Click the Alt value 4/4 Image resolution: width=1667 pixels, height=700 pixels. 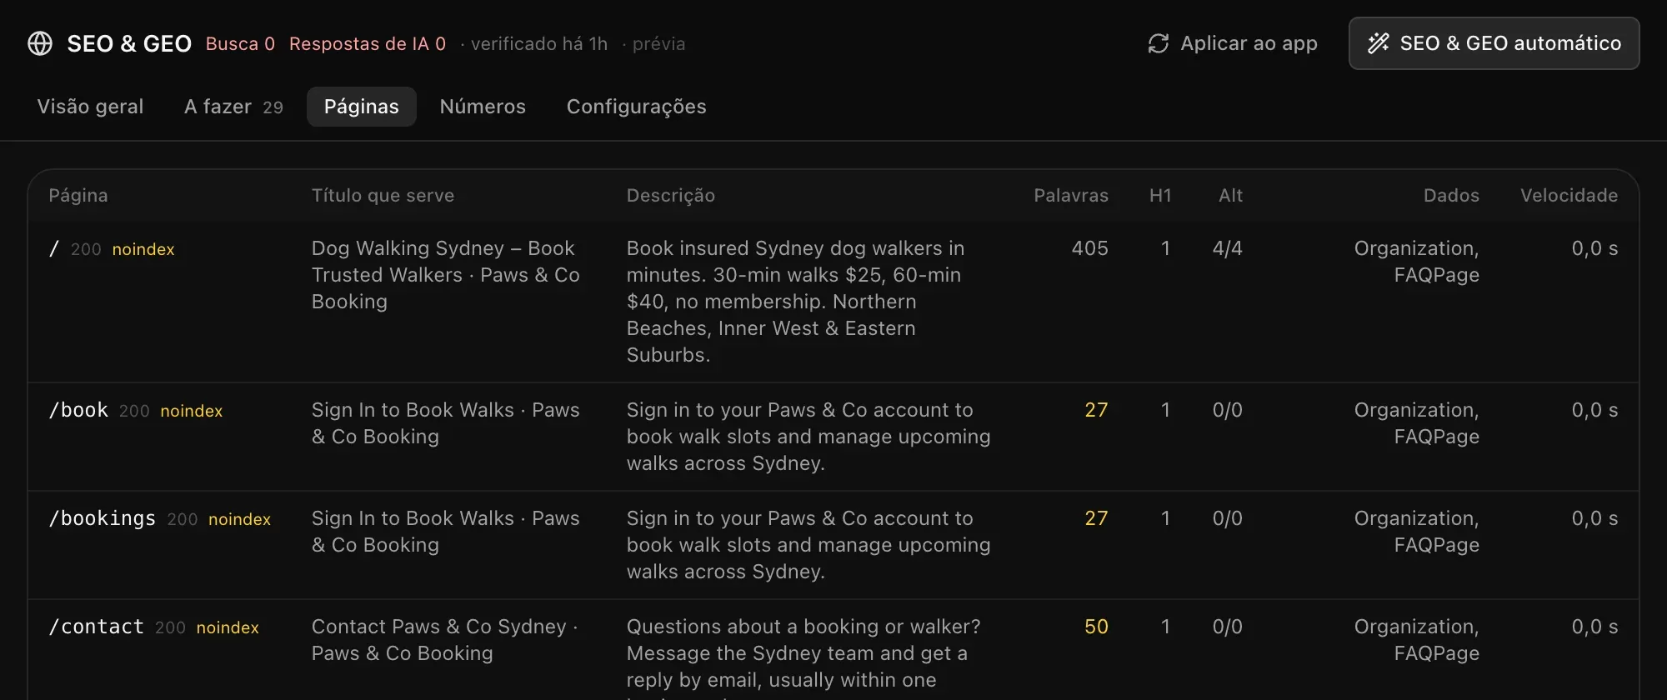pyautogui.click(x=1228, y=248)
